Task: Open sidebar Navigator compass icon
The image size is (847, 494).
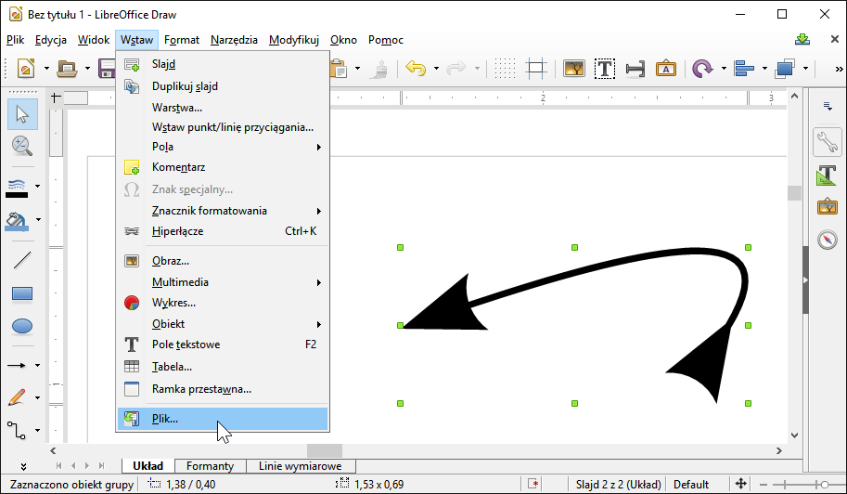Action: (827, 240)
